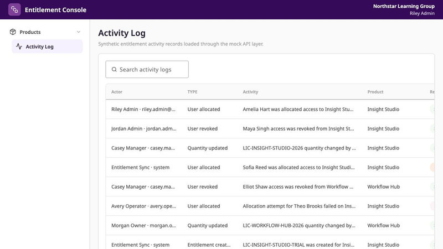Click the Maya Singh revoked activity text
The height and width of the screenshot is (249, 443).
(x=298, y=129)
